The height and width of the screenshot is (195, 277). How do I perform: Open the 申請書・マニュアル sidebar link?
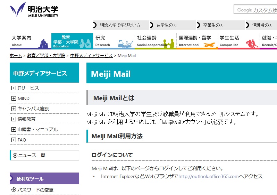[x=38, y=129]
